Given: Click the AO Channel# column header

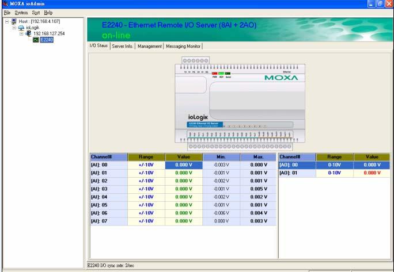Looking at the screenshot, I should click(297, 157).
